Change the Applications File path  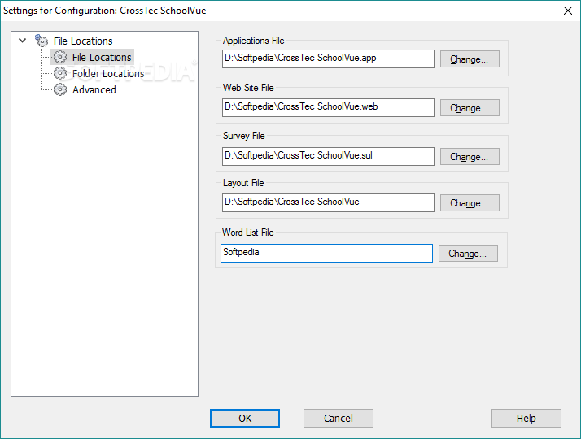coord(470,59)
